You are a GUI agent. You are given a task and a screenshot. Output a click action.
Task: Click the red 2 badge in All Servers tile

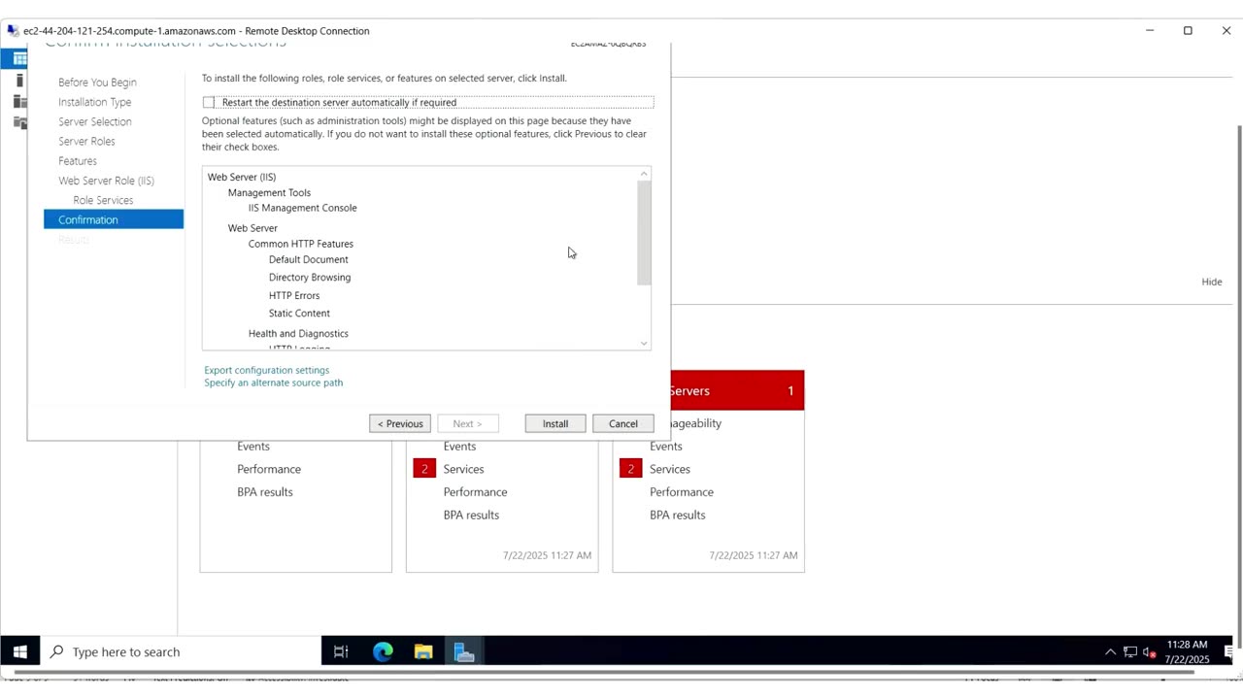pos(630,469)
